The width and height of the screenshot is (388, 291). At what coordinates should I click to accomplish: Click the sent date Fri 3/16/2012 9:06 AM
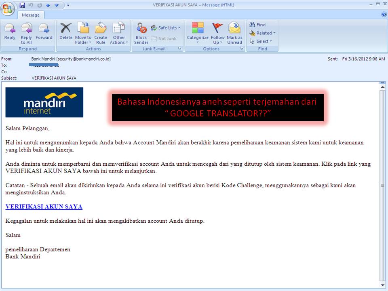[x=363, y=59]
